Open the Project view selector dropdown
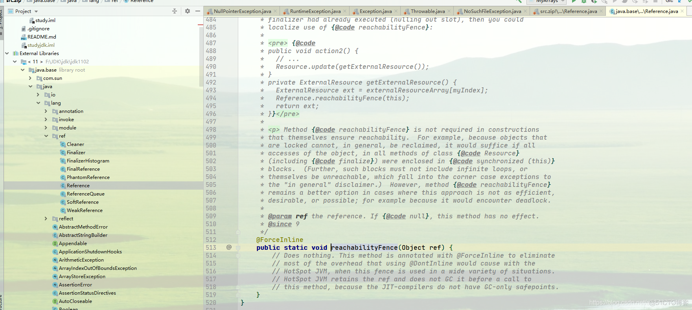Screen dimensions: 692x310 click(x=23, y=11)
